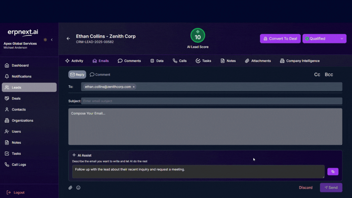Collapse the sidebar with the chevron
Screen dimensions: 352x198
[x=52, y=40]
